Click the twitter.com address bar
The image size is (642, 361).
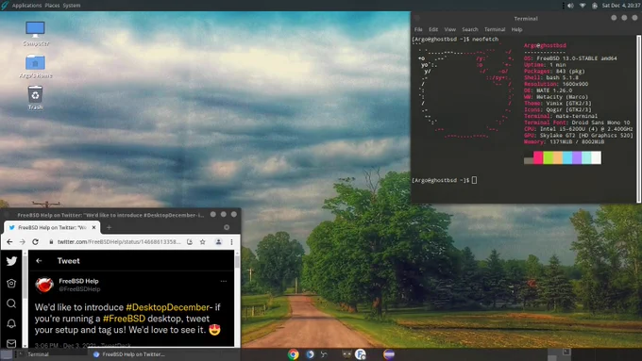point(119,242)
